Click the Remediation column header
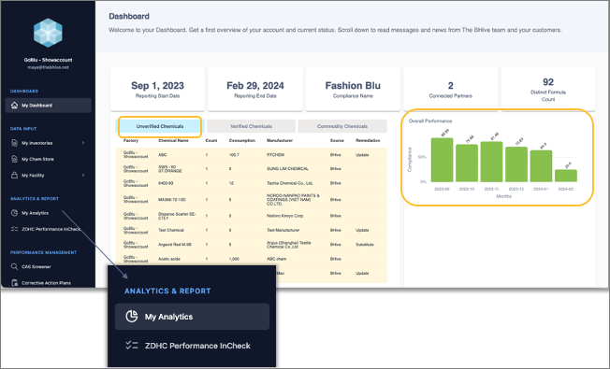 (368, 140)
